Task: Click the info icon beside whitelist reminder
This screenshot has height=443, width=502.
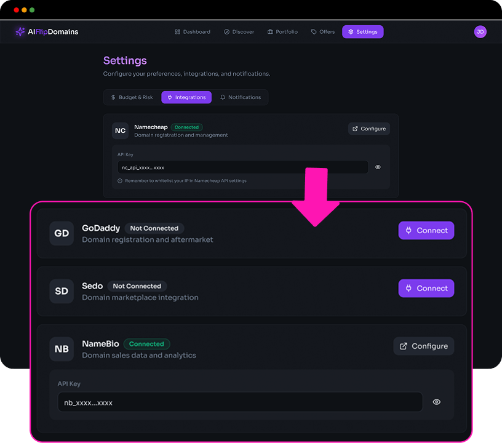Action: coord(120,181)
